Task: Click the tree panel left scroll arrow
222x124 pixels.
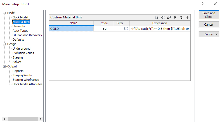Action: [5, 119]
